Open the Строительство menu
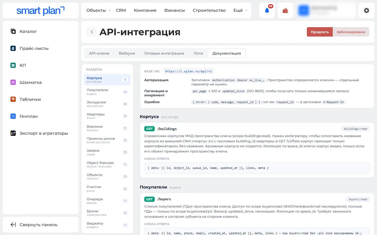This screenshot has width=377, height=235. (209, 10)
